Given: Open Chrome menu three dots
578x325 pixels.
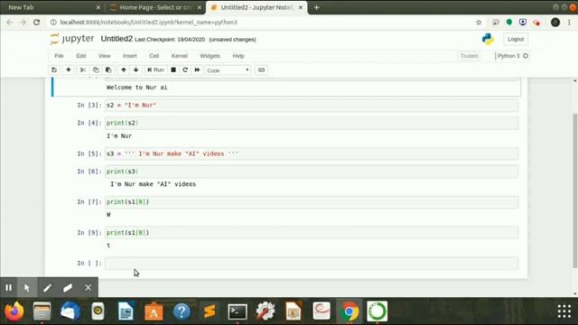Looking at the screenshot, I should [569, 23].
